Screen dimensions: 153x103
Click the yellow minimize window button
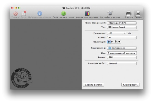click(x=16, y=8)
